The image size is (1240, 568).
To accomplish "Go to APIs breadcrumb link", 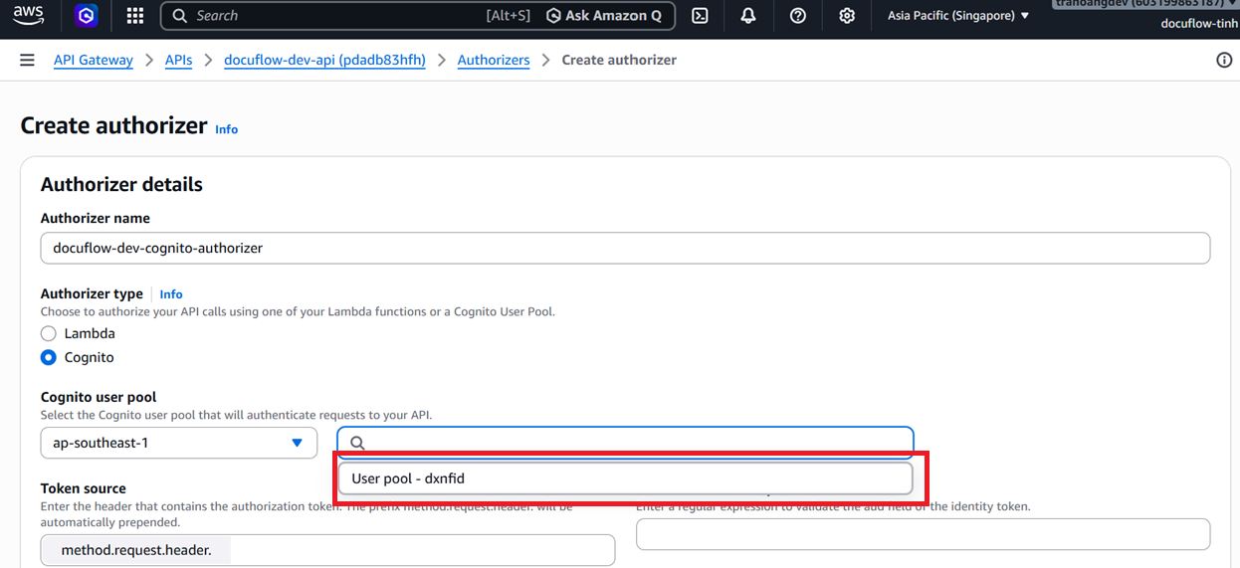I will pos(178,60).
